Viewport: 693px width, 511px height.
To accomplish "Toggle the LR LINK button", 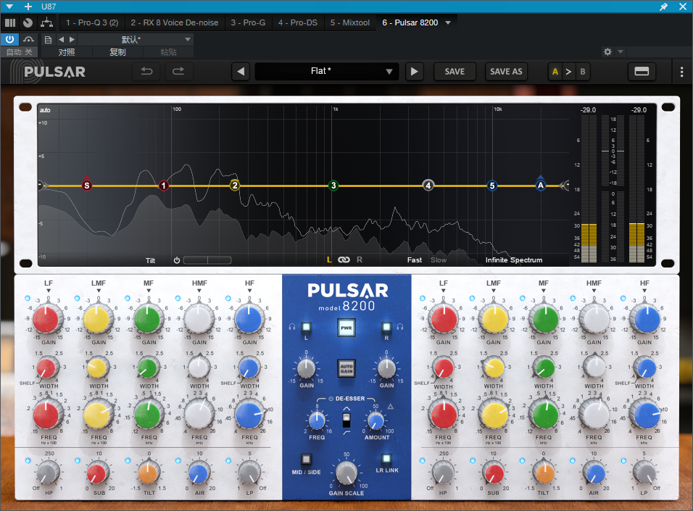I will 386,458.
